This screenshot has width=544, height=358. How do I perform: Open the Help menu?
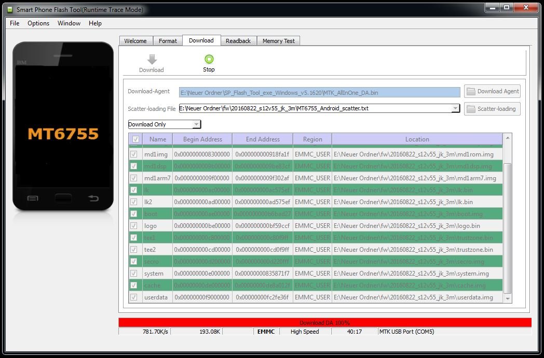pos(95,23)
